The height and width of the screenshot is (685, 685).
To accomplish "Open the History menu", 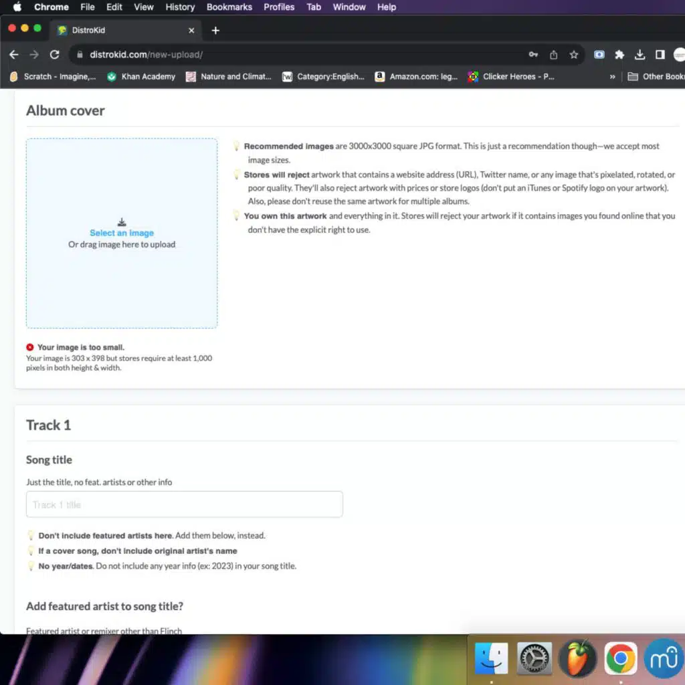I will [180, 7].
